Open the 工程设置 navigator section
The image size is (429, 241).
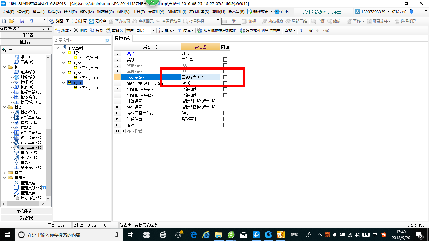[x=26, y=35]
